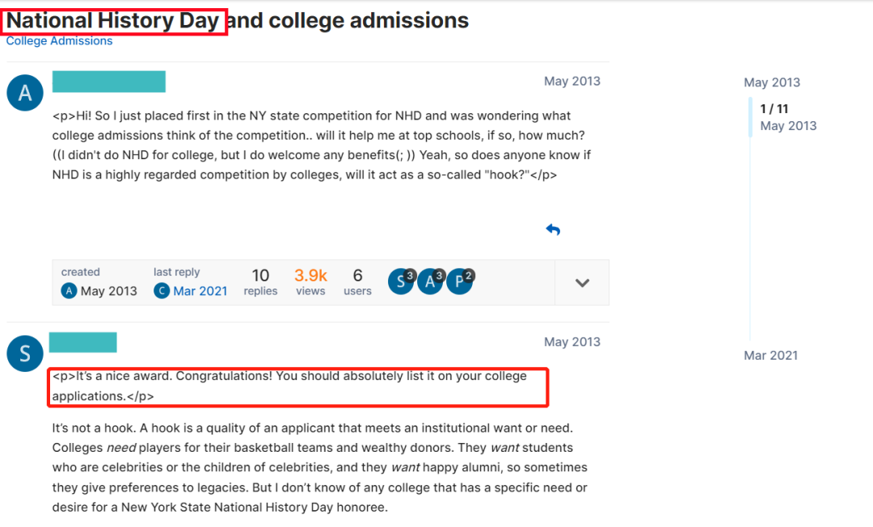Jump to the Mar 2021 last reply link

(x=200, y=291)
